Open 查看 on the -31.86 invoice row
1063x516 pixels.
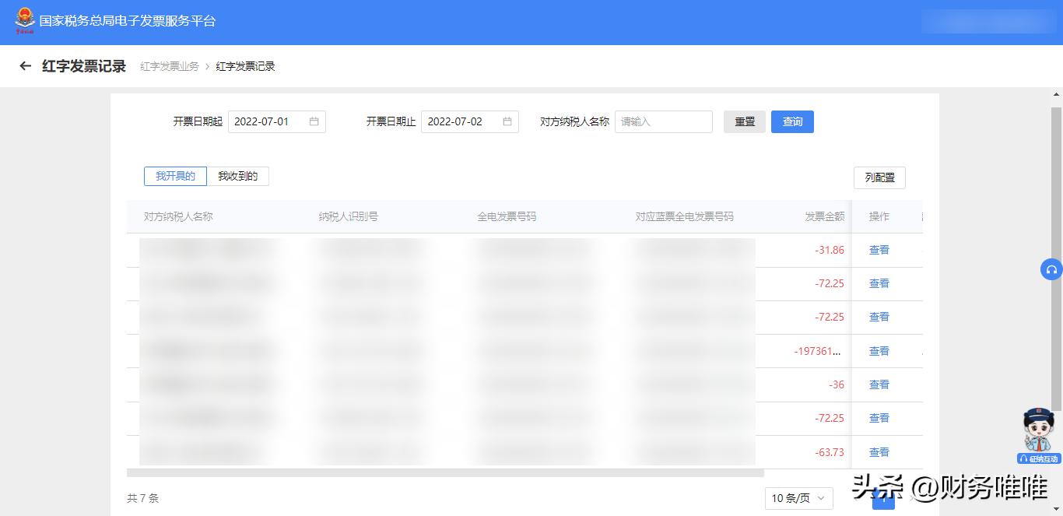[879, 250]
